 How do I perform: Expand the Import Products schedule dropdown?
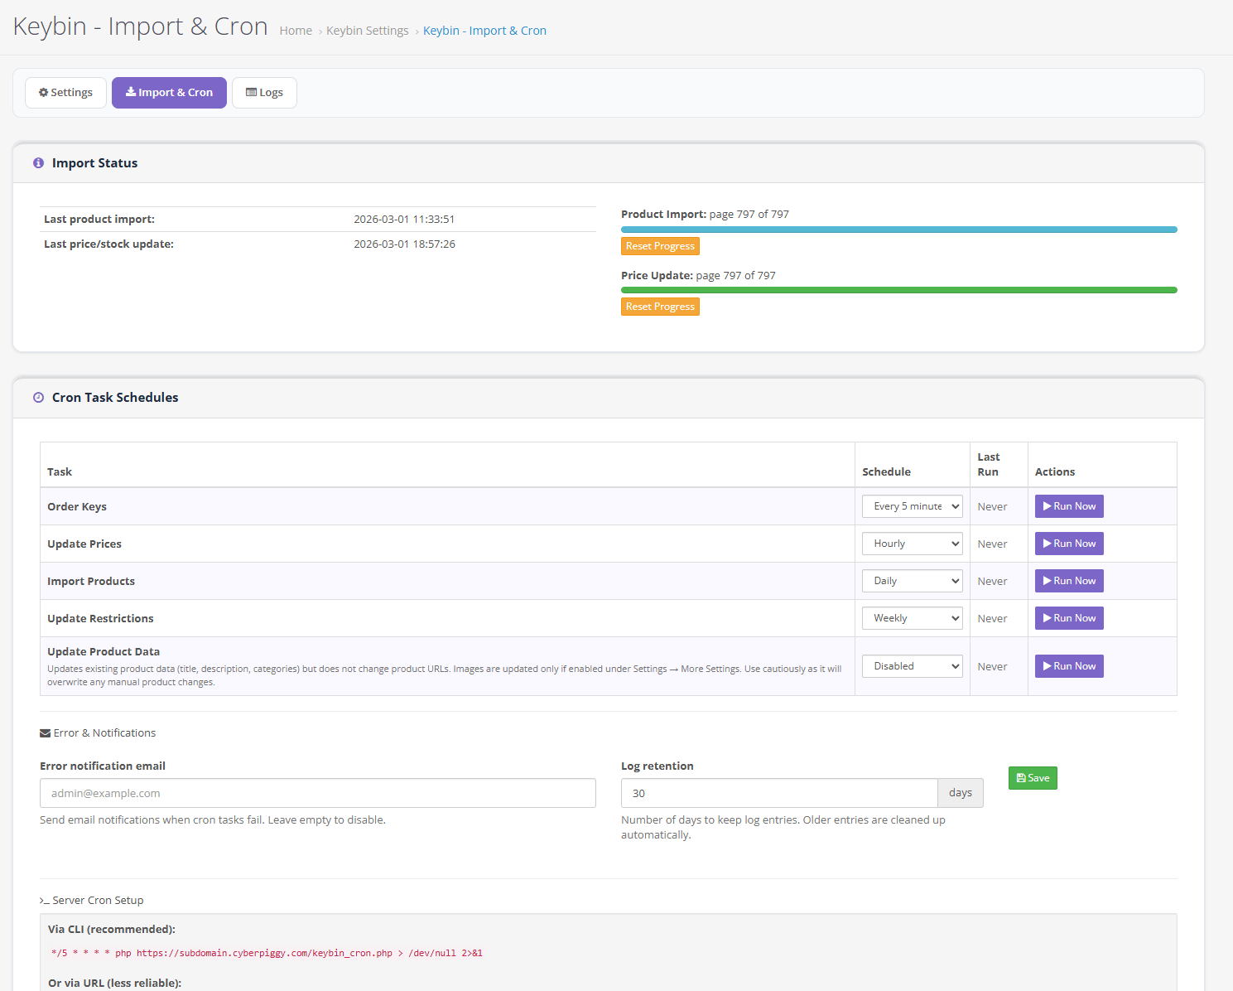912,581
